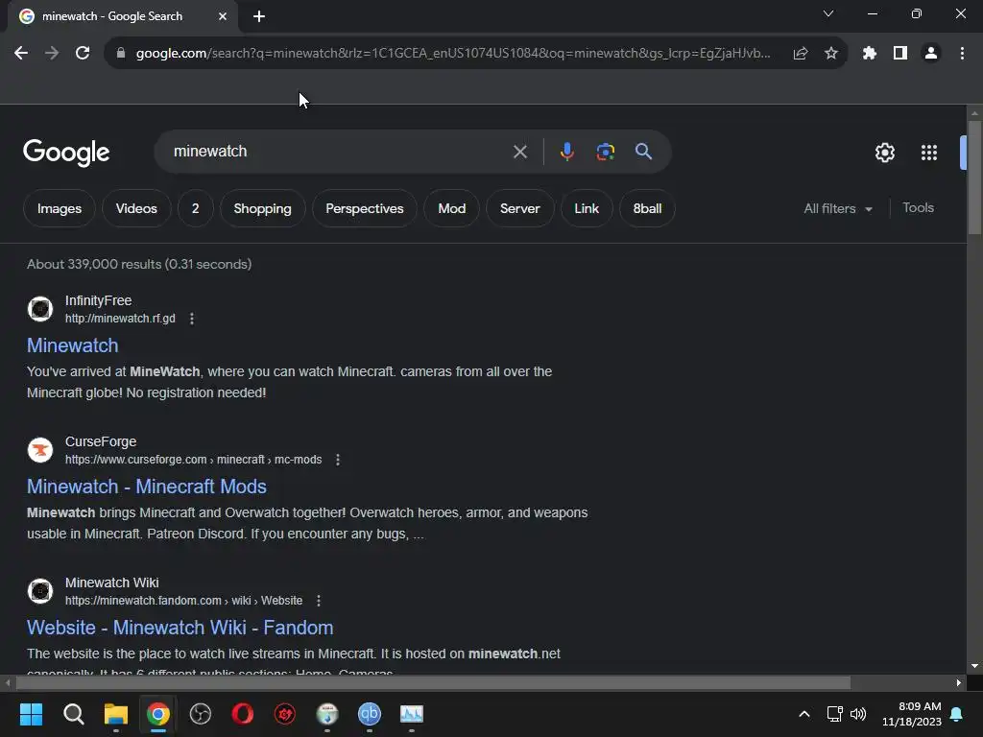Expand the All filters dropdown
The width and height of the screenshot is (983, 737).
point(838,208)
